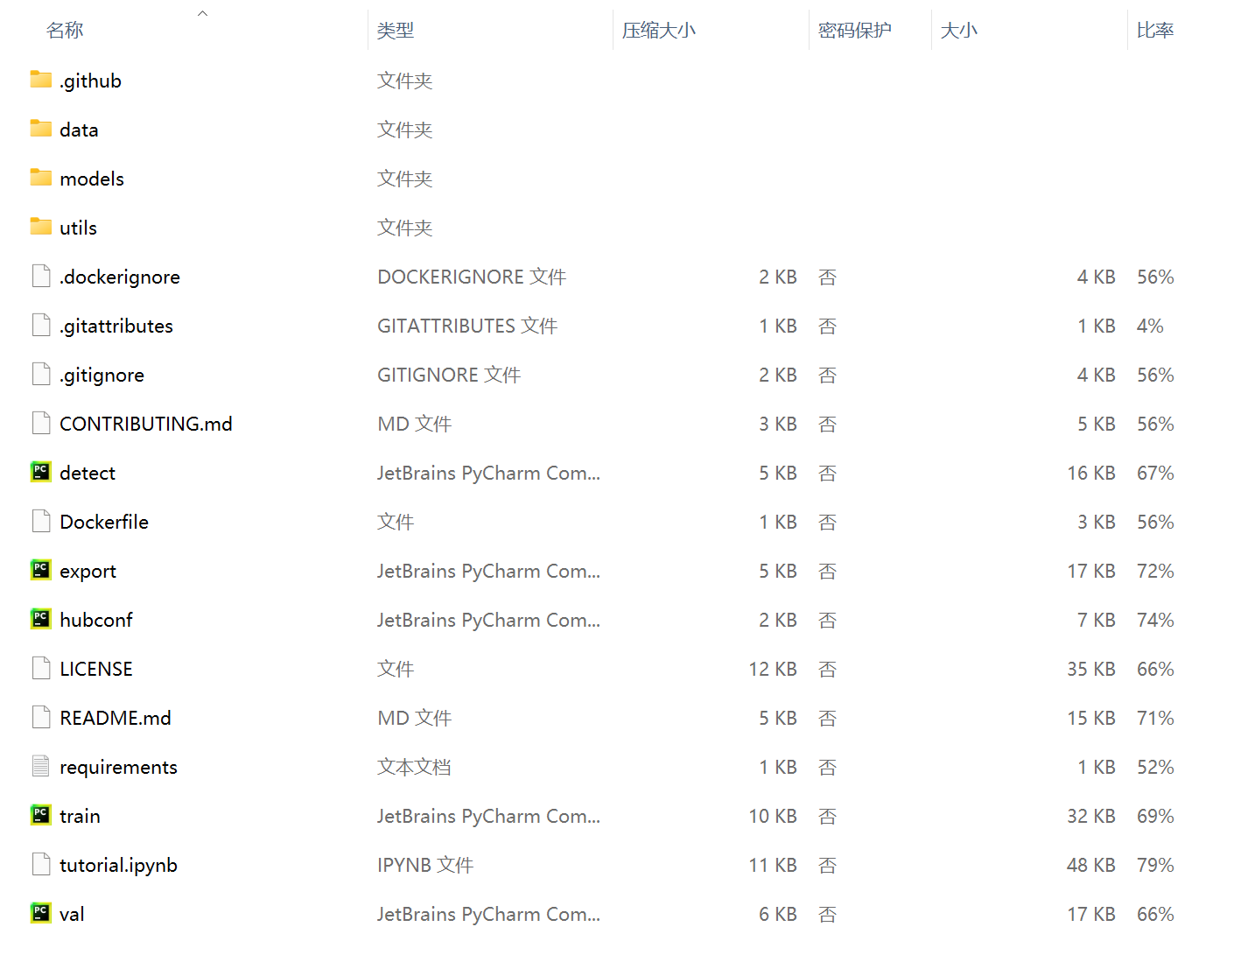Sort by the 压缩大小 column header

point(659,31)
